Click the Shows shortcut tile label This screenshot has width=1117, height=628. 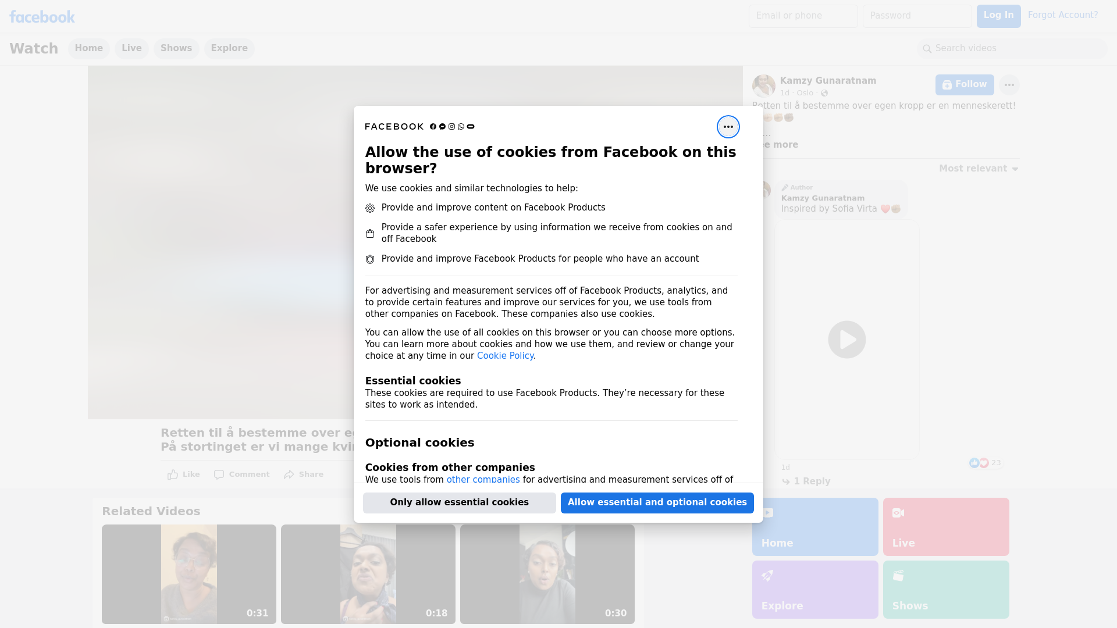[x=910, y=606]
